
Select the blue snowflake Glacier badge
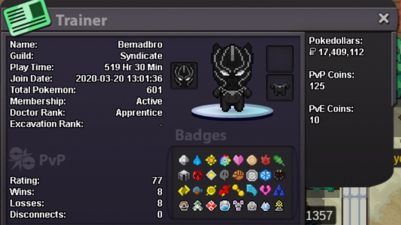265,175
